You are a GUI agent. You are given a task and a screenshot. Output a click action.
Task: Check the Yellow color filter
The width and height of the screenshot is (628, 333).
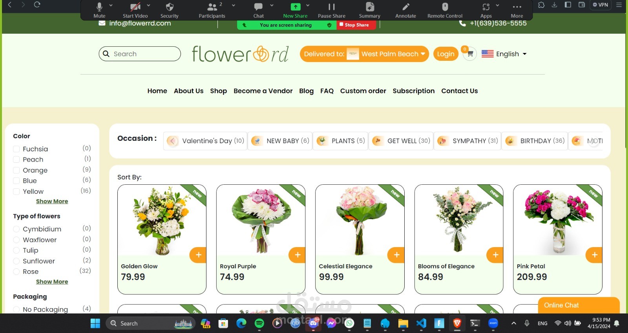tap(16, 191)
